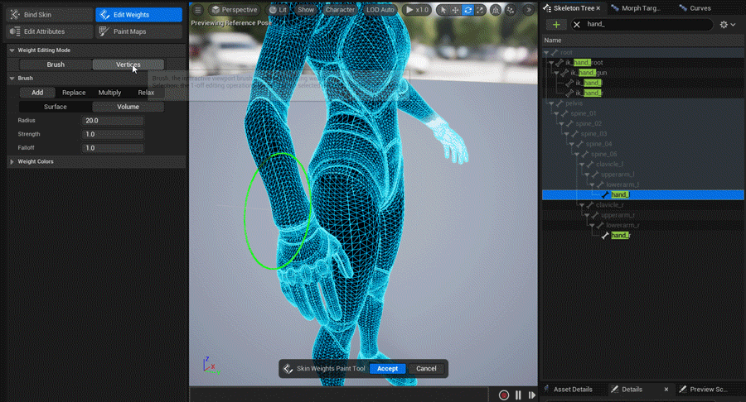Click the Edit Weights button

pos(138,15)
